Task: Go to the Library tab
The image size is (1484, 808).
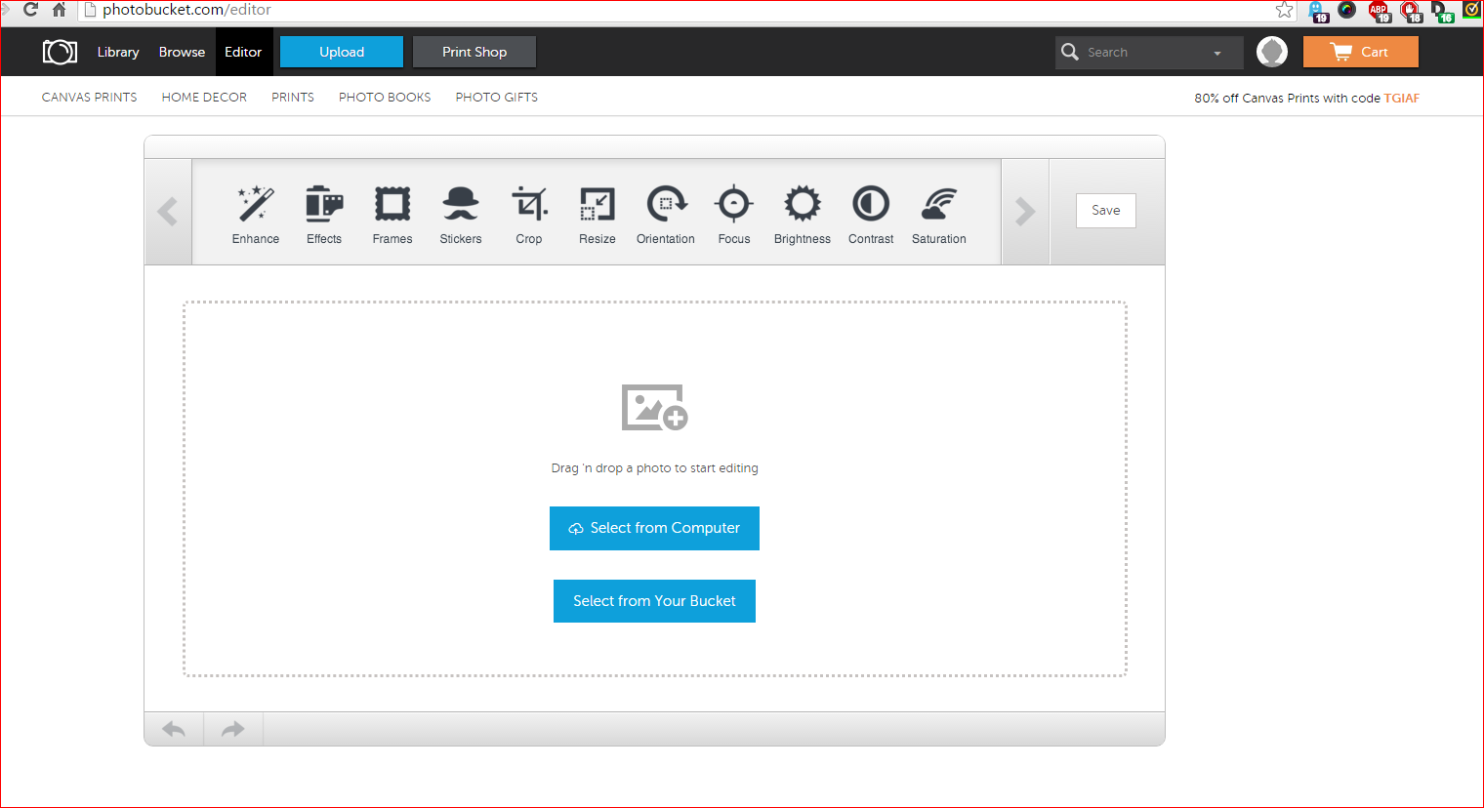Action: tap(118, 52)
